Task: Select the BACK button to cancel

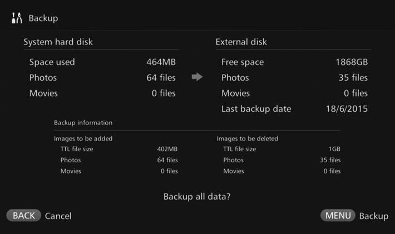Action: tap(24, 216)
